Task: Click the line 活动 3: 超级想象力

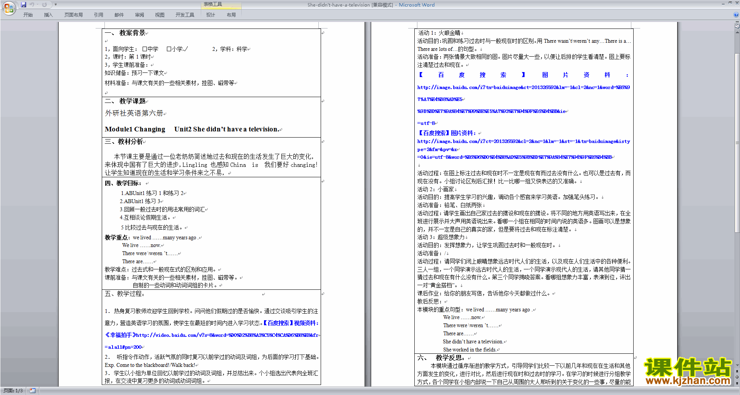Action: pyautogui.click(x=441, y=237)
